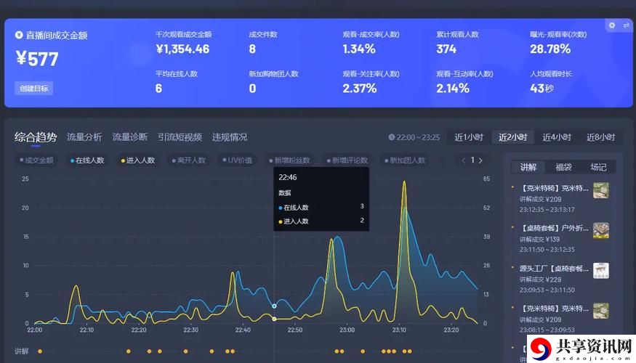
Task: Click the ¥1,354.46 value
Action: (182, 49)
